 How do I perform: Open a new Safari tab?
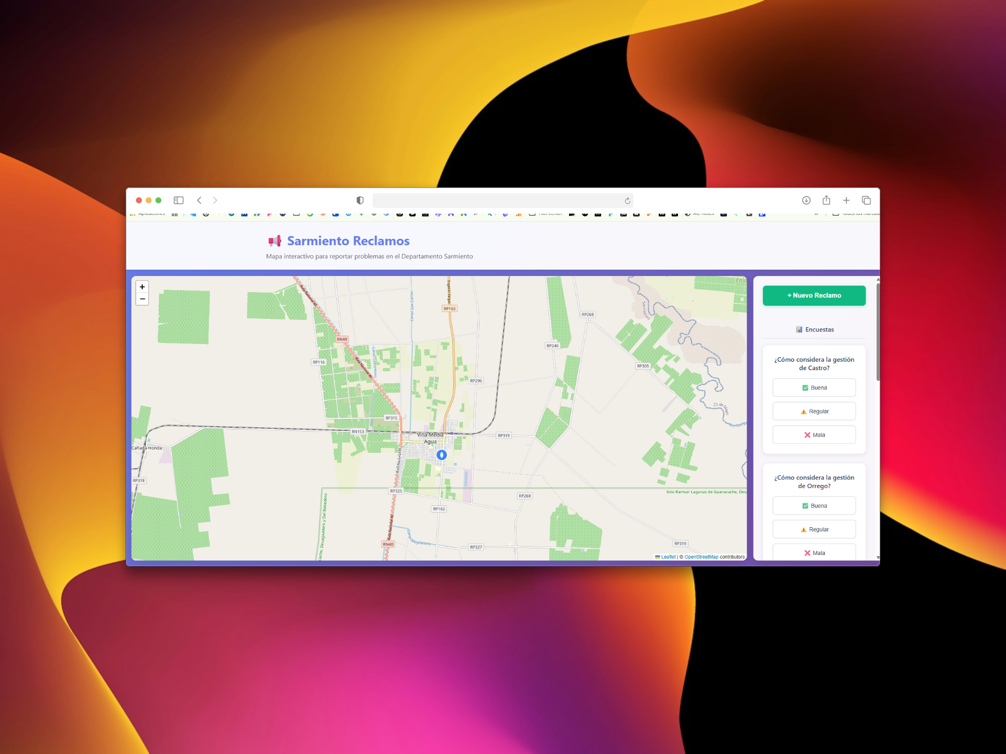click(846, 201)
